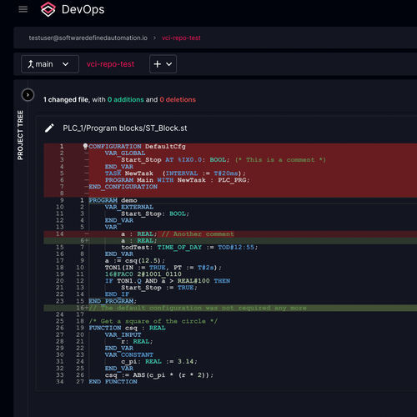The image size is (417, 417).
Task: Click the lightbulb hint icon on line 1
Action: [x=85, y=146]
